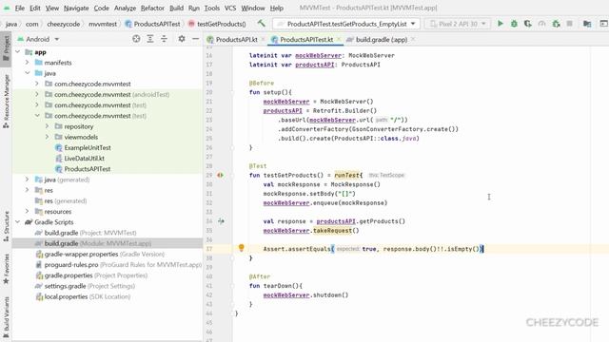Expand the manifests folder

tap(28, 63)
